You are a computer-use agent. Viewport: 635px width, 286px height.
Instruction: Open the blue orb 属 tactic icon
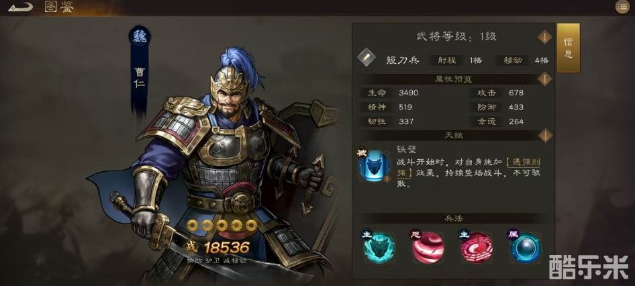click(526, 247)
